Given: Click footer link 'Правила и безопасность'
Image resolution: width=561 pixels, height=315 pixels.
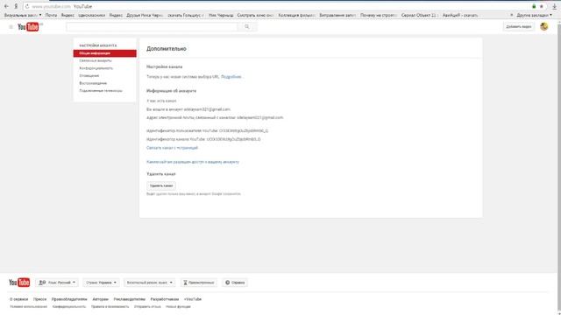Looking at the screenshot, I should click(110, 307).
